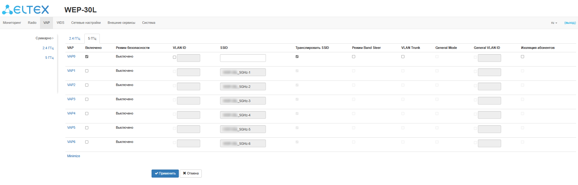
Task: Open the VAP3 link
Action: (71, 99)
